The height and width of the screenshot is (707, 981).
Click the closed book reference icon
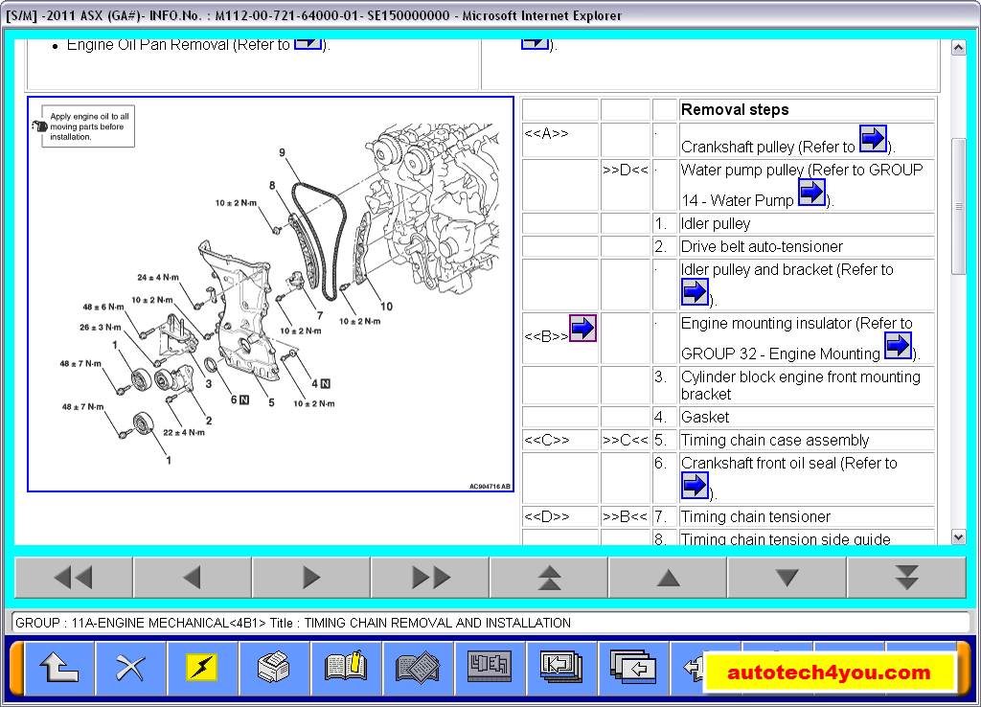(418, 668)
